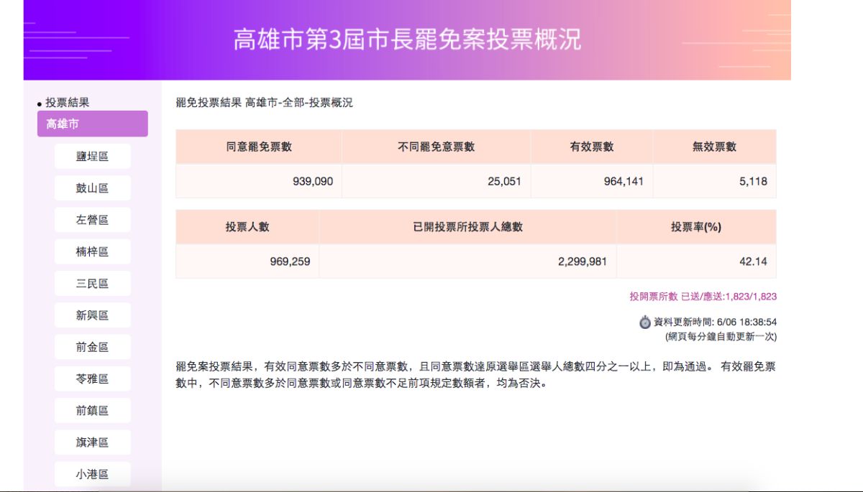The width and height of the screenshot is (863, 492).
Task: Open 三民區 district results
Action: (92, 283)
